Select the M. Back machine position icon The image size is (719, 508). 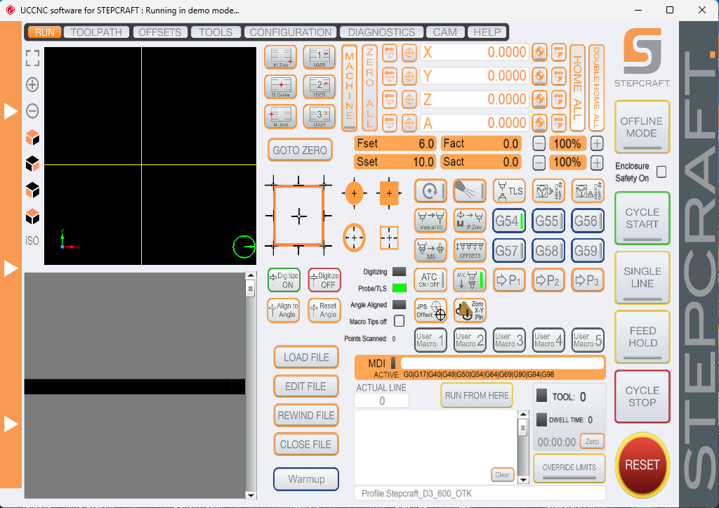point(281,116)
